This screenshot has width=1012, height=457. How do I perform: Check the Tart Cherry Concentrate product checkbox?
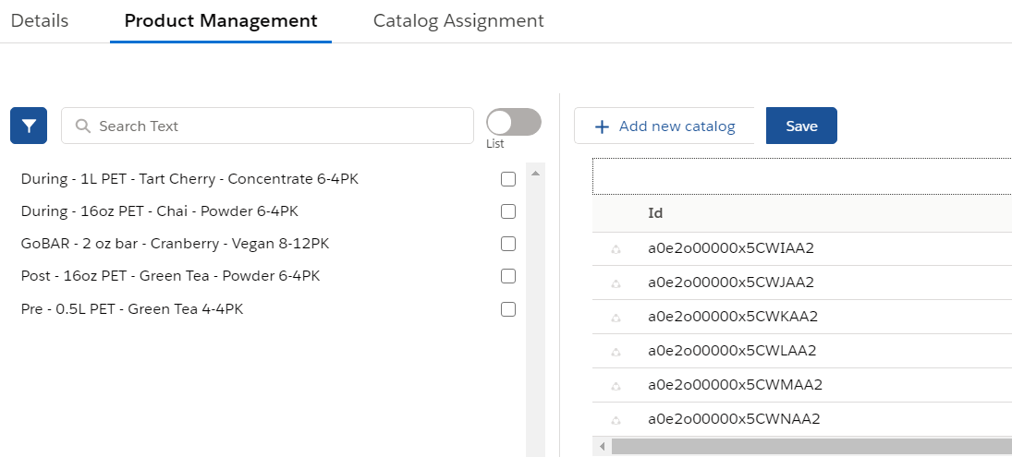pyautogui.click(x=507, y=179)
